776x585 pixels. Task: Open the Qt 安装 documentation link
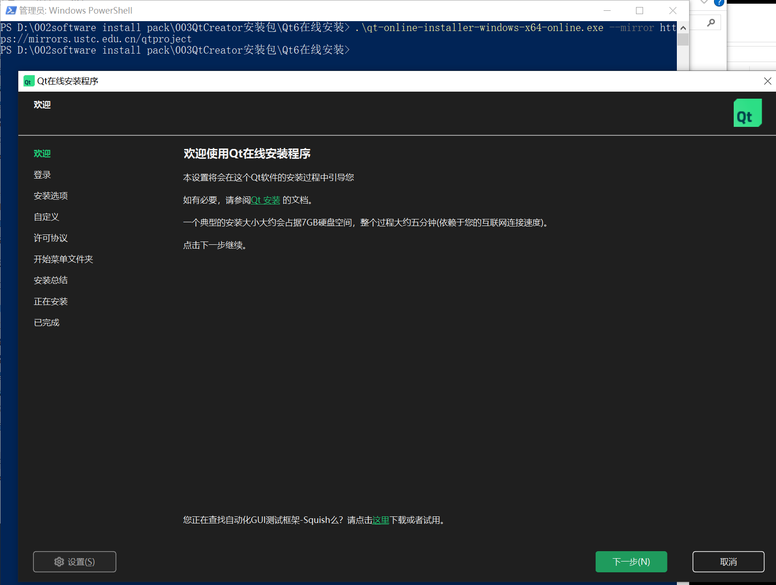coord(265,200)
